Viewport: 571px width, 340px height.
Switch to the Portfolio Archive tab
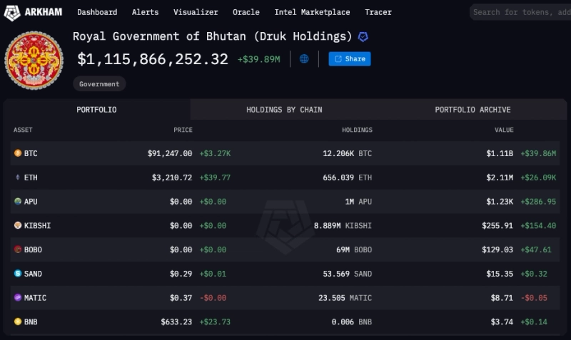click(x=473, y=110)
